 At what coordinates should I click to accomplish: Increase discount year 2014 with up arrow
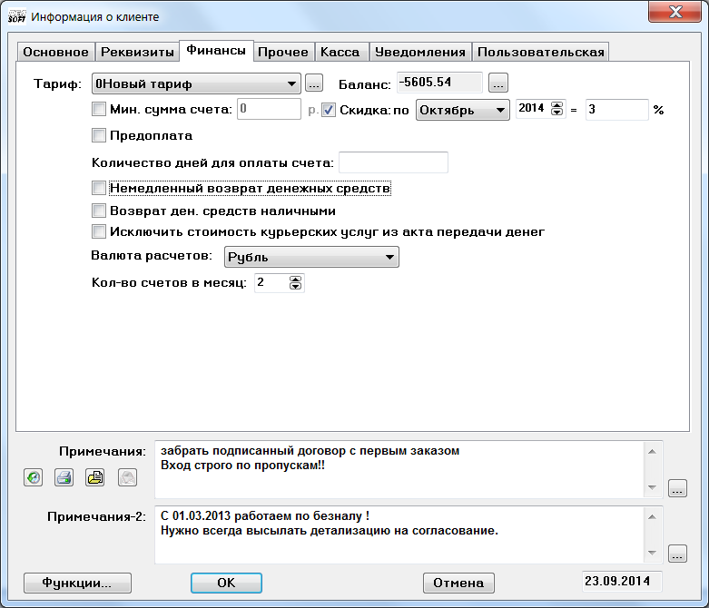click(557, 105)
